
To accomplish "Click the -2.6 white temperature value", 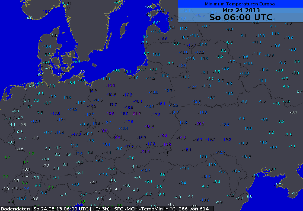I will pos(61,73).
